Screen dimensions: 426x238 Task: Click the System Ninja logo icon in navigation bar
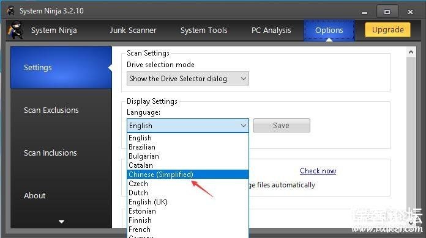pos(15,30)
